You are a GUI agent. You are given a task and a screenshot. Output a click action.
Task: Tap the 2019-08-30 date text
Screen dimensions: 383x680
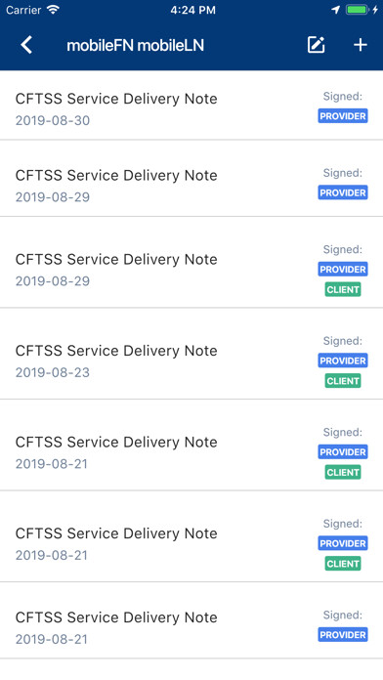coord(53,120)
